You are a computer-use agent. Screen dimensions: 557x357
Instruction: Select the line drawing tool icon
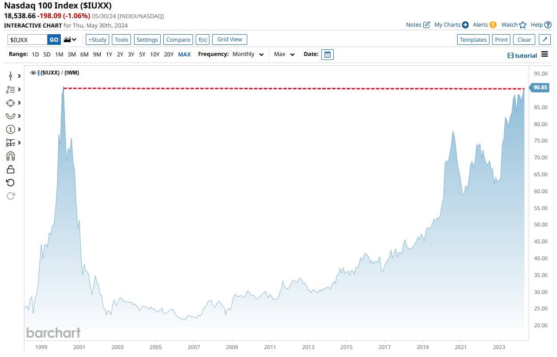[11, 76]
